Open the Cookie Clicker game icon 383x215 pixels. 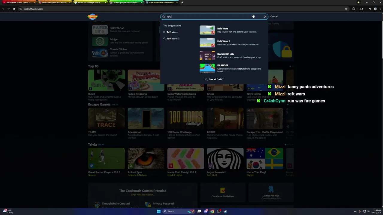[x=100, y=53]
